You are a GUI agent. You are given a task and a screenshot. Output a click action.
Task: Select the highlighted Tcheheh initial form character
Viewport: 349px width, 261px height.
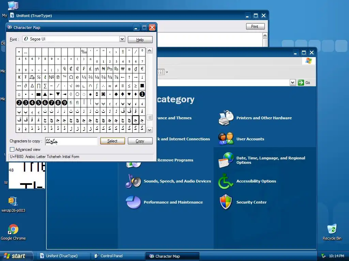click(x=136, y=120)
